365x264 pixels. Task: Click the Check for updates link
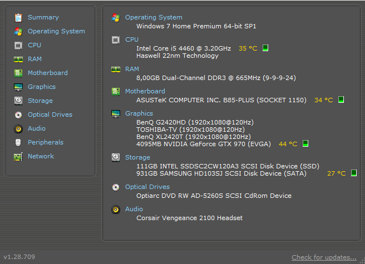324,257
